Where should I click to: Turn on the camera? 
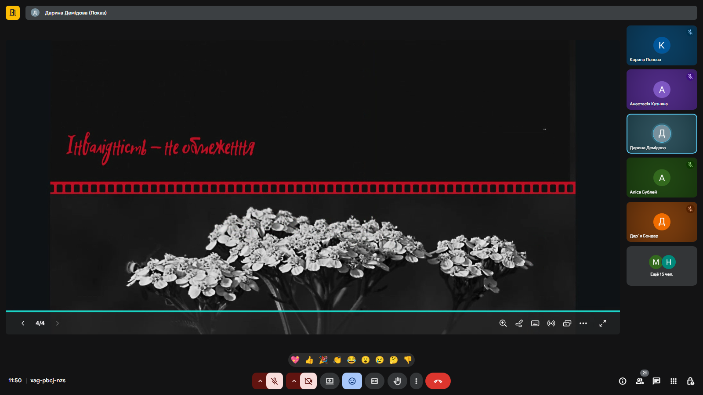coord(308,381)
